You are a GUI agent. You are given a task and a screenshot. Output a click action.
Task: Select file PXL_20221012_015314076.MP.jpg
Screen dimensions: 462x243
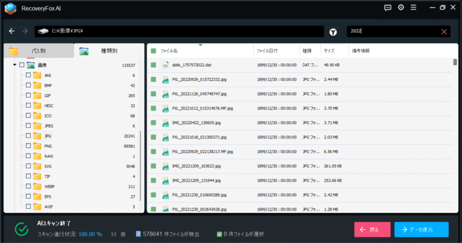pyautogui.click(x=203, y=108)
